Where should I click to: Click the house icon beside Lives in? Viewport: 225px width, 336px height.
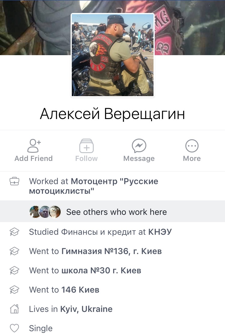[14, 309]
